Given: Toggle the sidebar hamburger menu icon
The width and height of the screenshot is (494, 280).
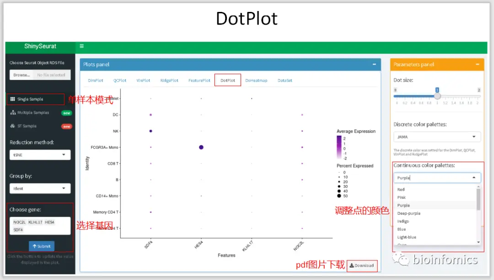Looking at the screenshot, I should 81,46.
